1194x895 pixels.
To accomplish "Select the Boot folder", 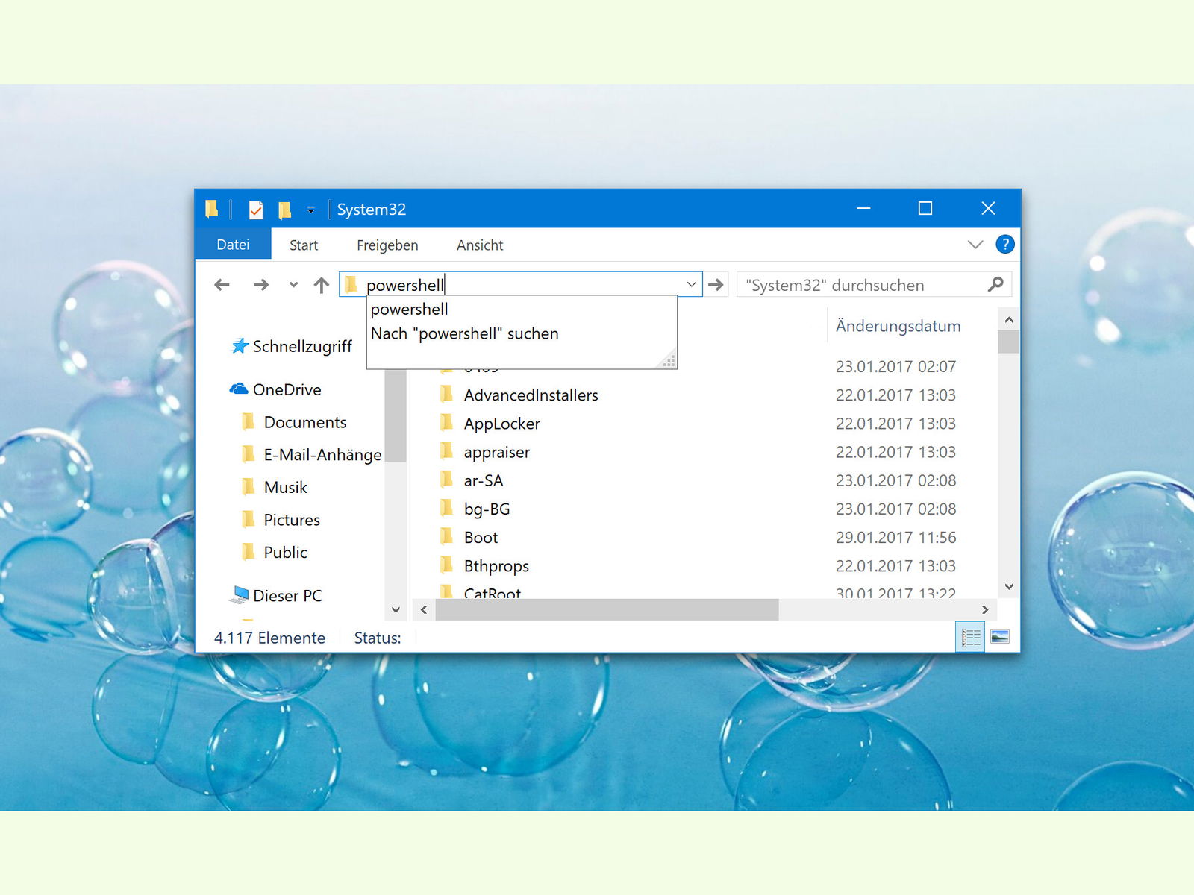I will [x=481, y=538].
